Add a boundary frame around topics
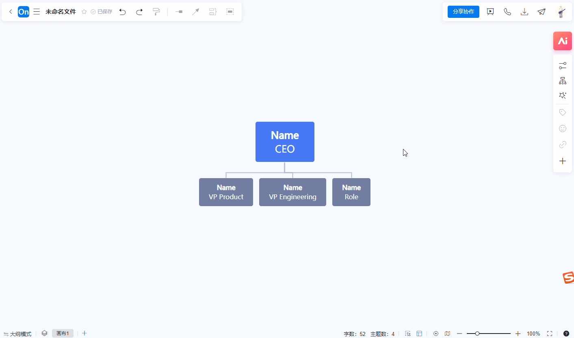 coord(230,12)
